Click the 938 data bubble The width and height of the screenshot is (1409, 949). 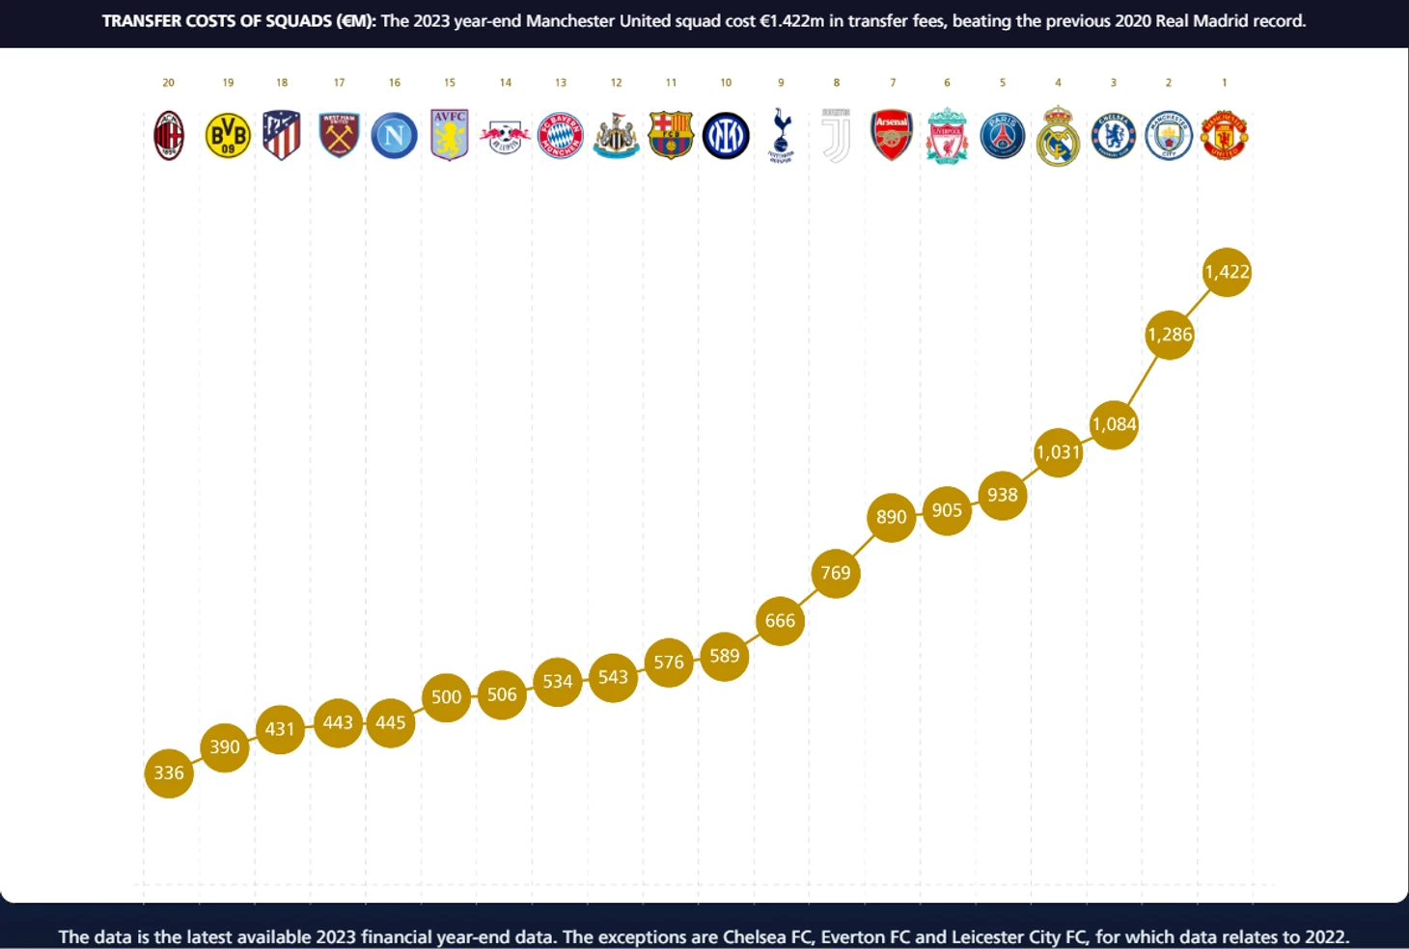1003,495
